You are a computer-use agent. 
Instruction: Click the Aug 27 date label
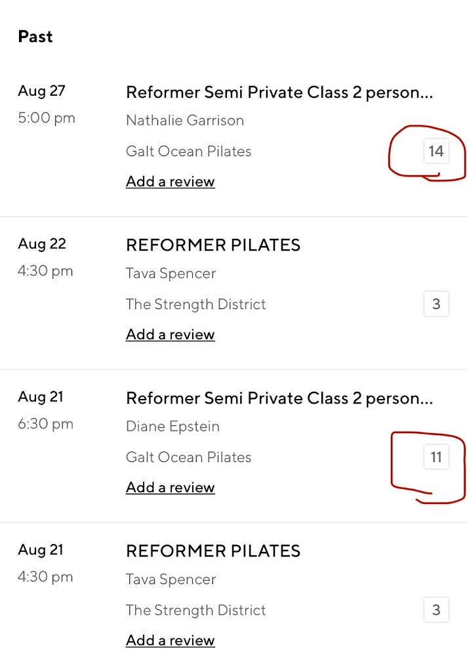[41, 91]
